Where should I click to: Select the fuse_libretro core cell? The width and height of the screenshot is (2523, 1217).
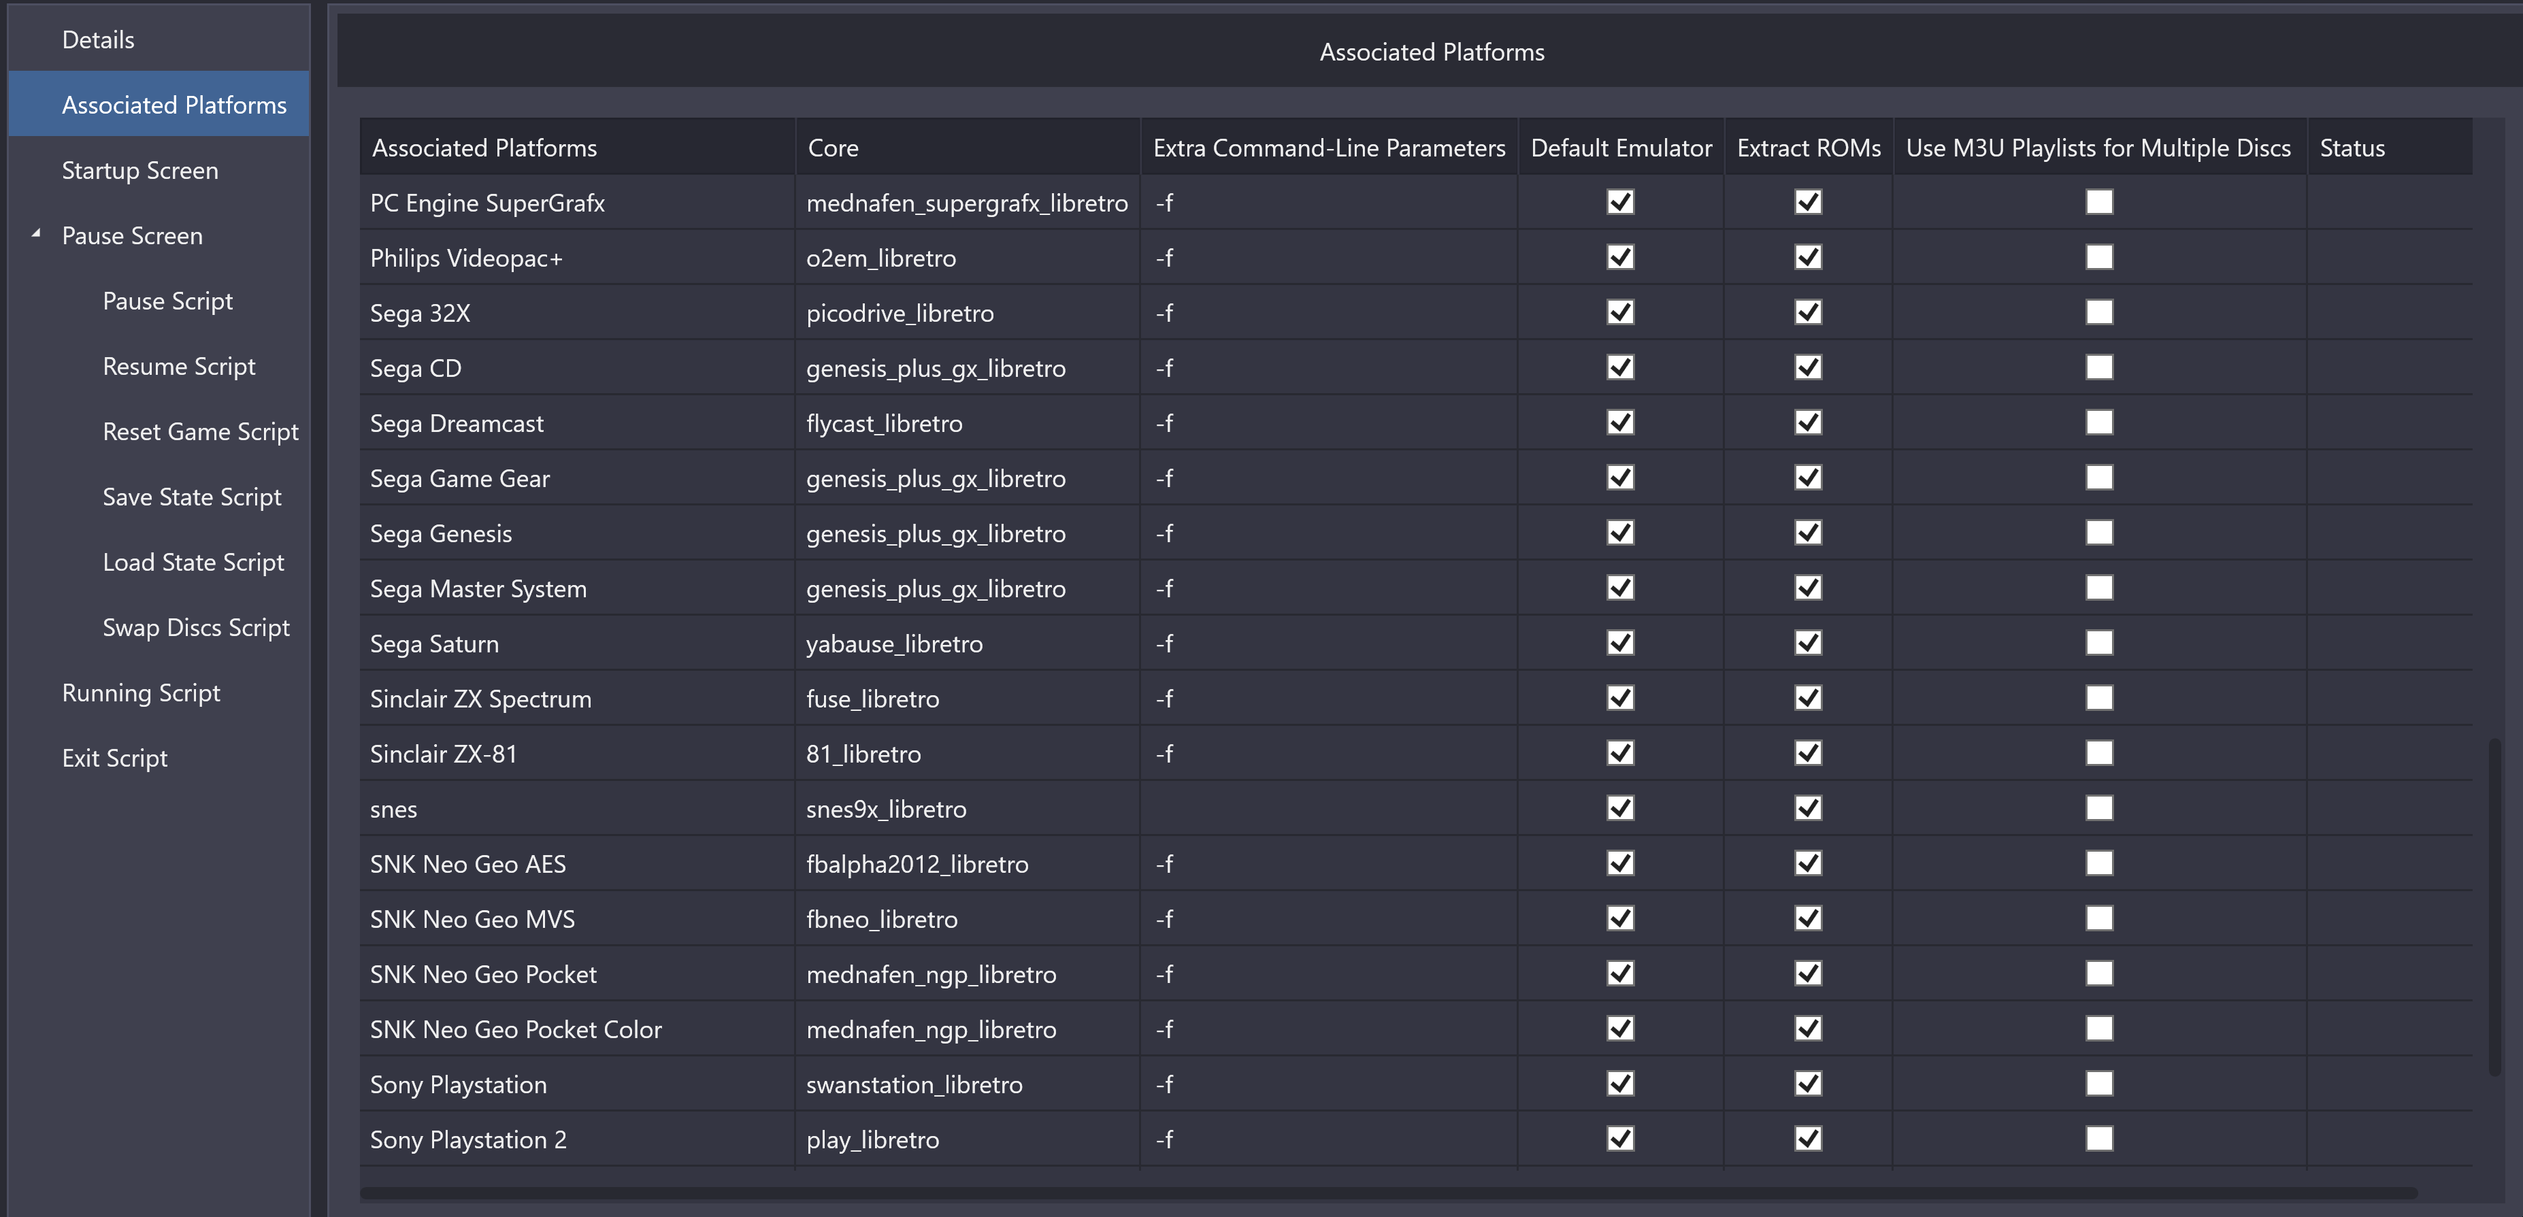pos(968,698)
